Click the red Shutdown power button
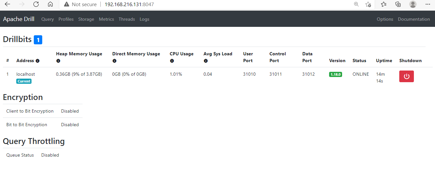This screenshot has height=176, width=435. (x=406, y=76)
